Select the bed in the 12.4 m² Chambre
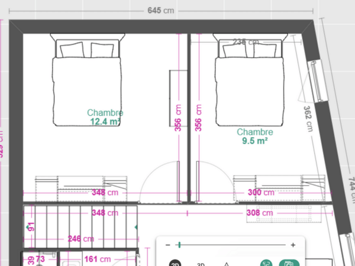 click(x=87, y=80)
